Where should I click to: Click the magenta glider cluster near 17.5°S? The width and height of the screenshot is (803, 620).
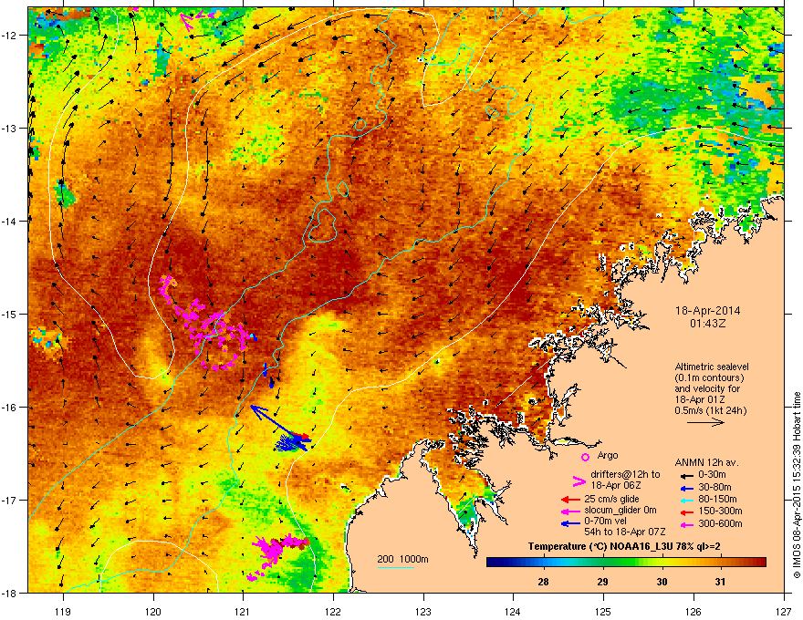coord(278,554)
